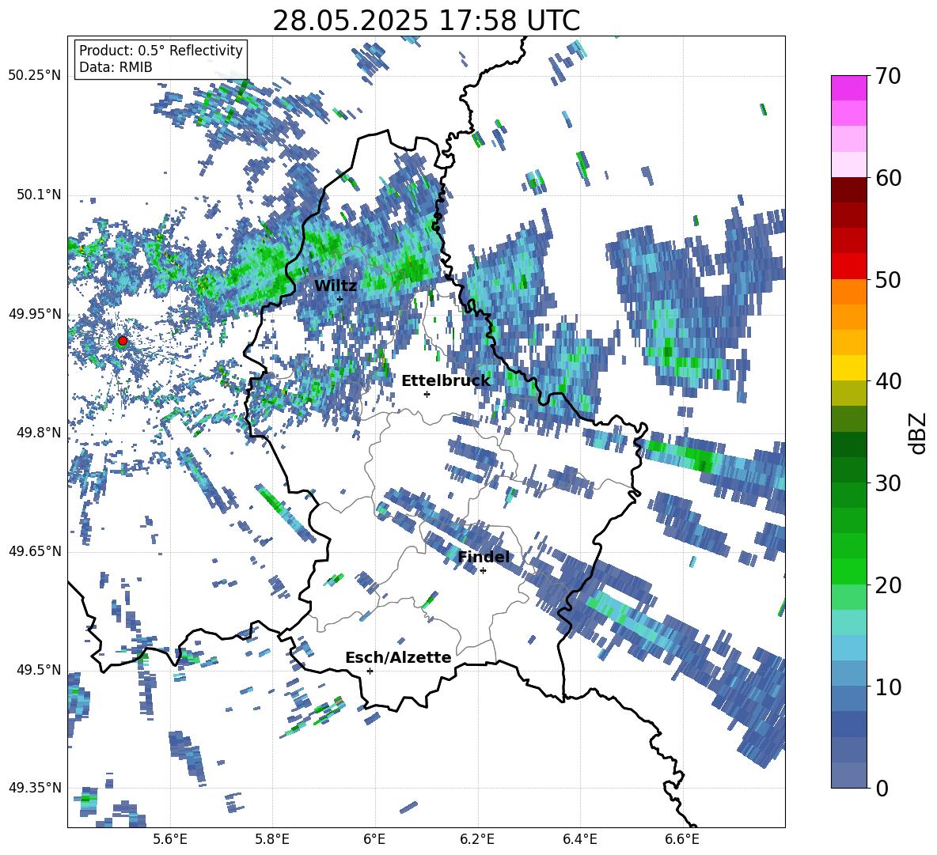
Task: Click the Data: RMIB text
Action: (x=116, y=67)
